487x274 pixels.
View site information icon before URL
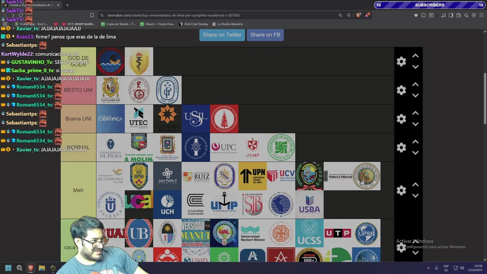click(x=102, y=15)
